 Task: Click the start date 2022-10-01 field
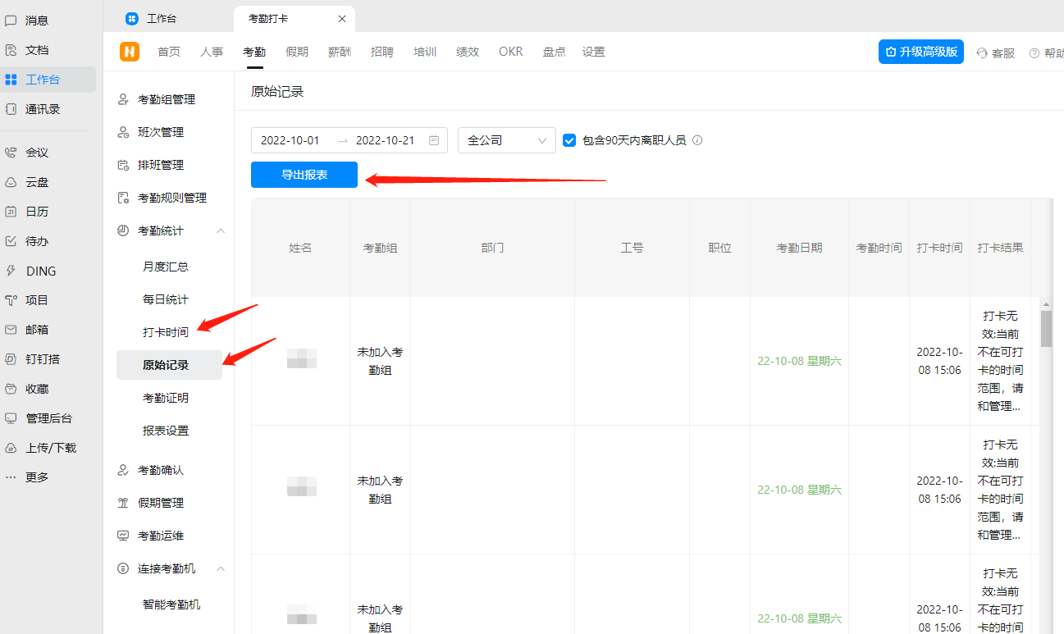click(x=290, y=140)
